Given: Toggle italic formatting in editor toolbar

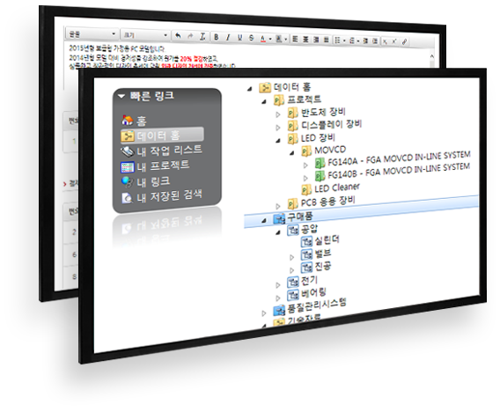Looking at the screenshot, I should pos(228,38).
